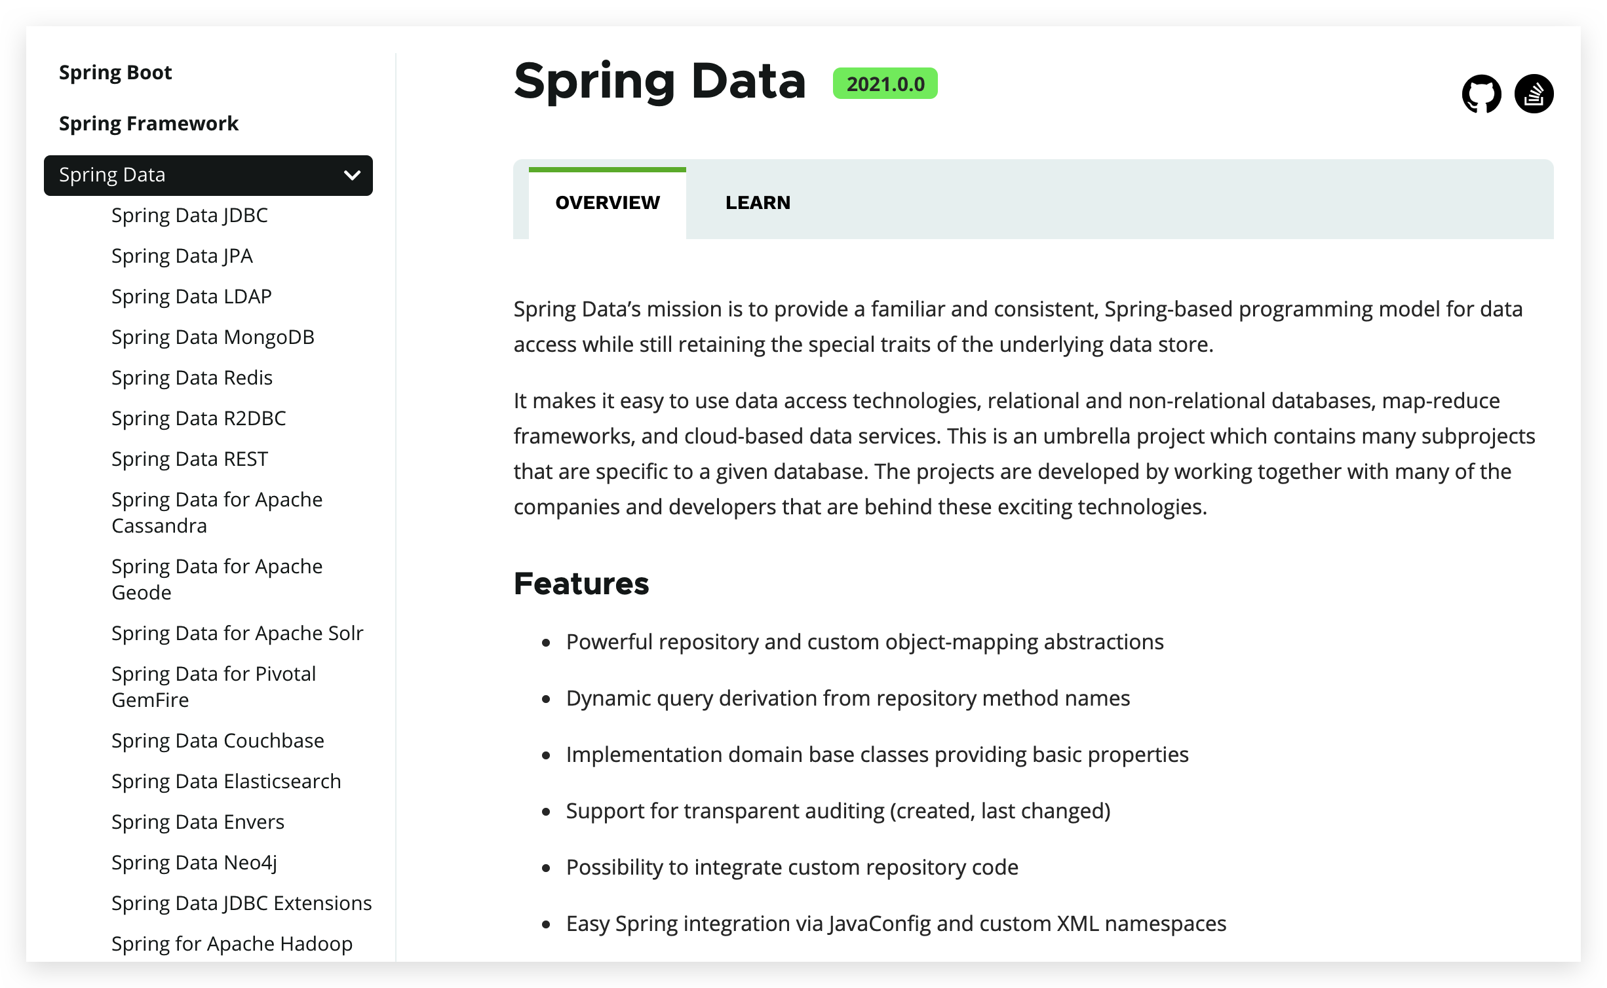Choose Spring Data Redis link
Screen dimensions: 1607x988
point(192,378)
